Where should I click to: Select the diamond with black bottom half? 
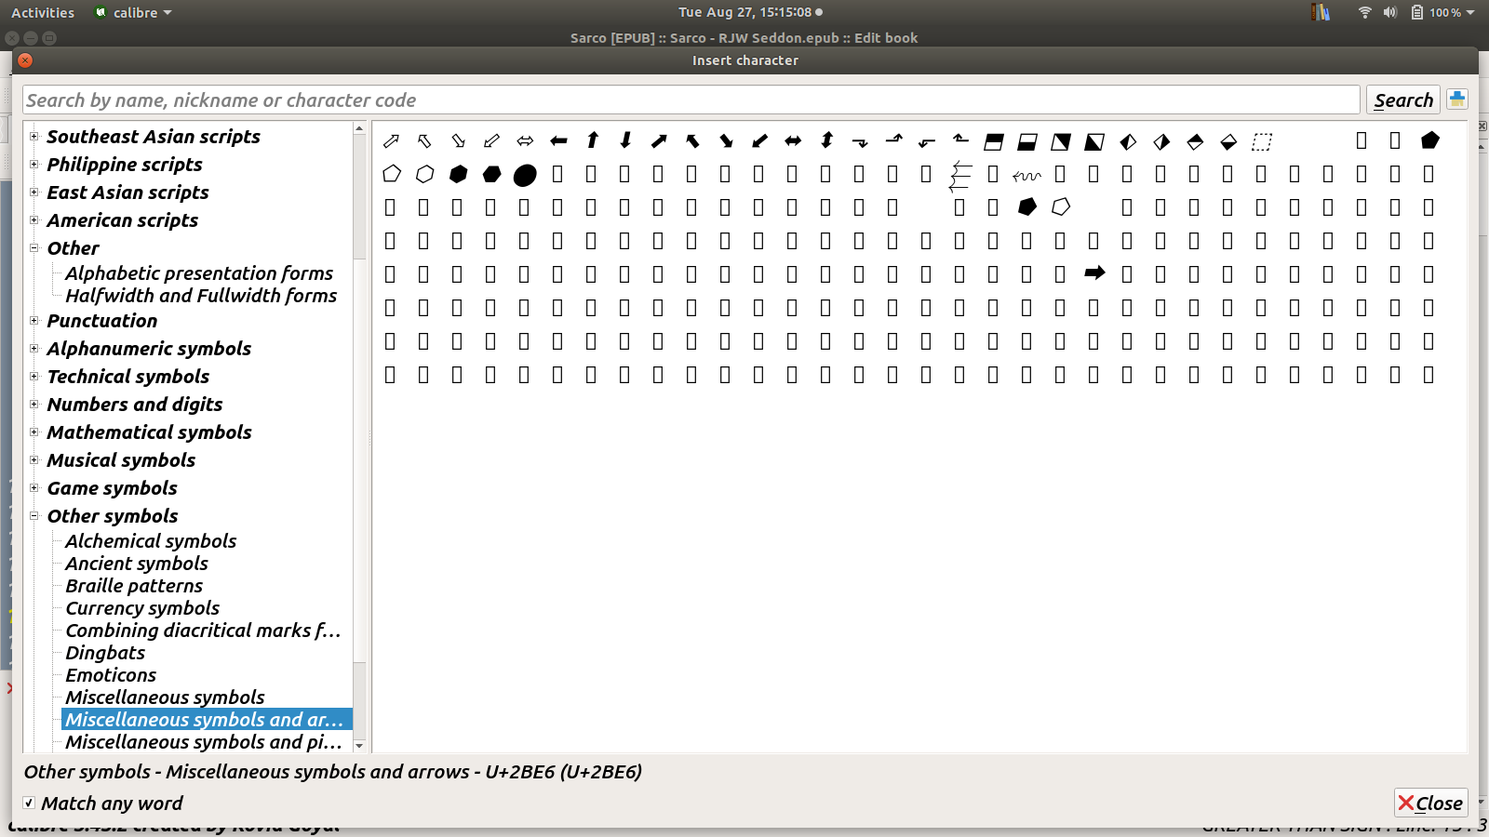click(1228, 142)
